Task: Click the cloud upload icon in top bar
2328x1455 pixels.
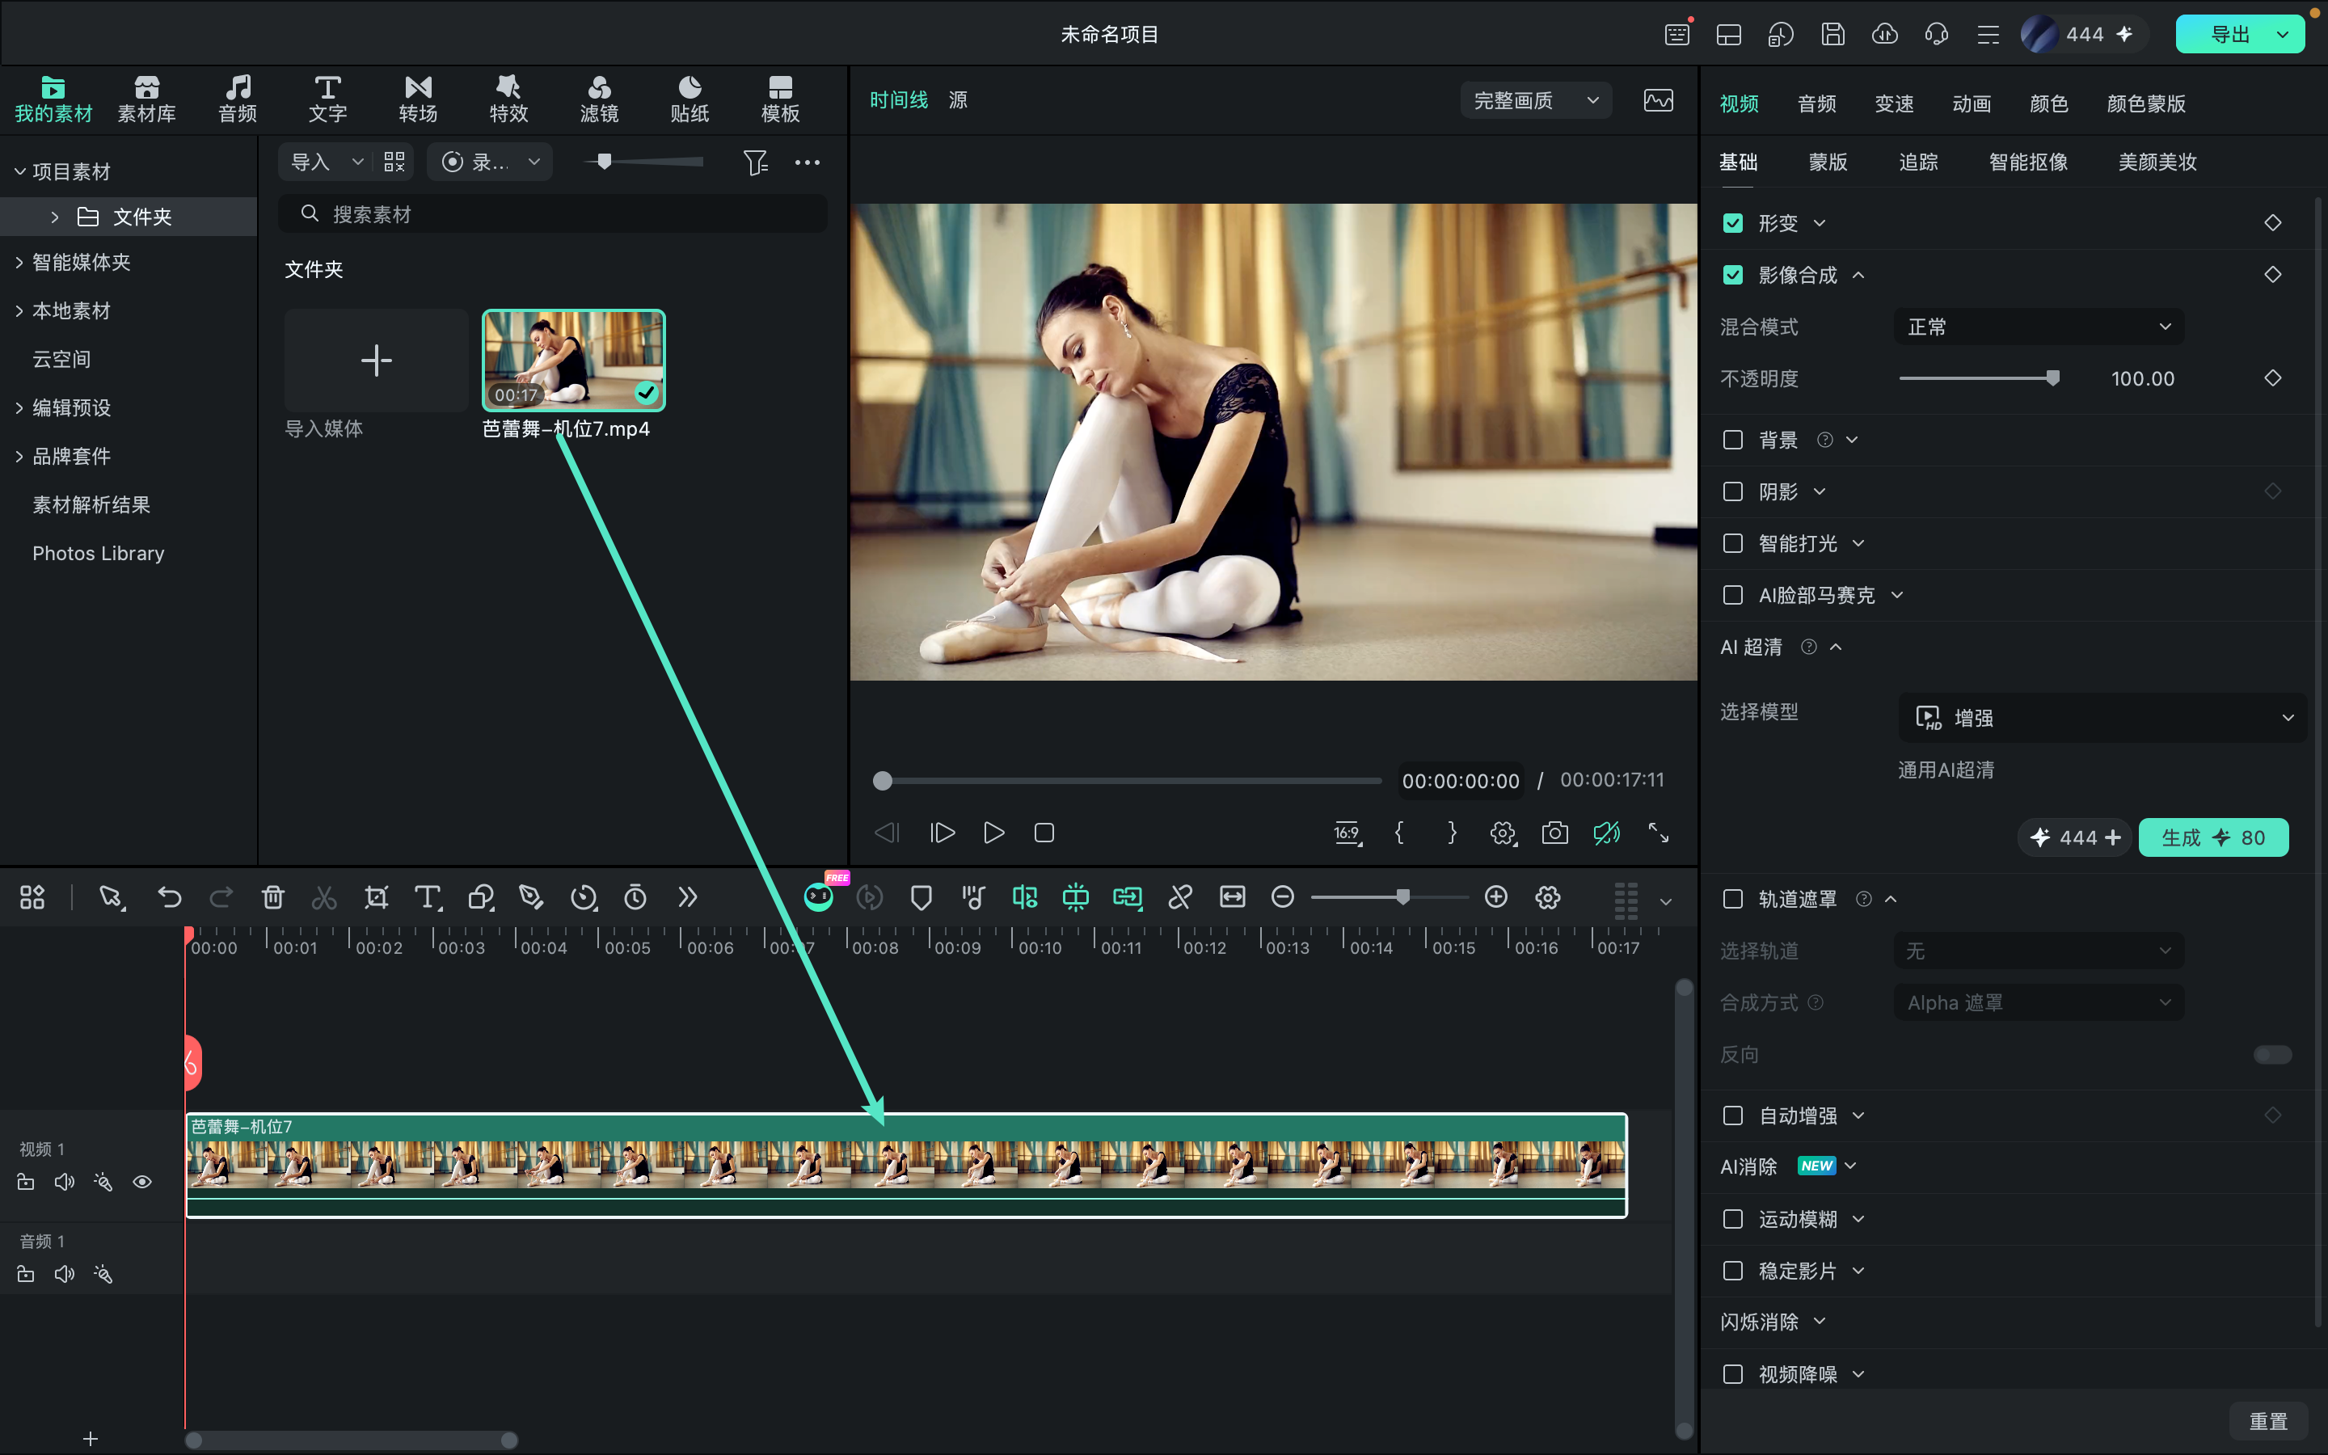Action: [1884, 35]
